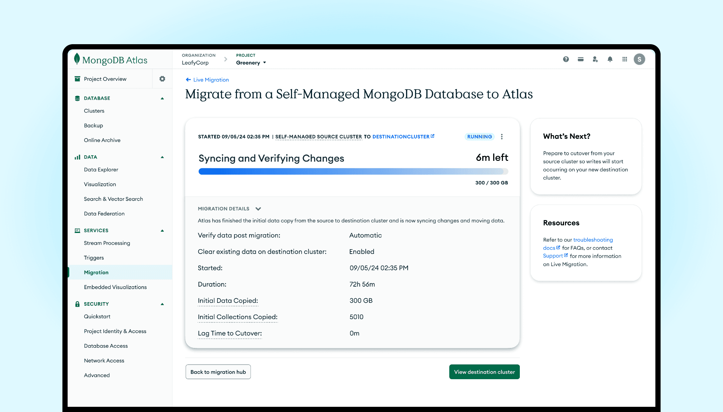Click View destination cluster button
This screenshot has height=412, width=723.
click(x=484, y=372)
